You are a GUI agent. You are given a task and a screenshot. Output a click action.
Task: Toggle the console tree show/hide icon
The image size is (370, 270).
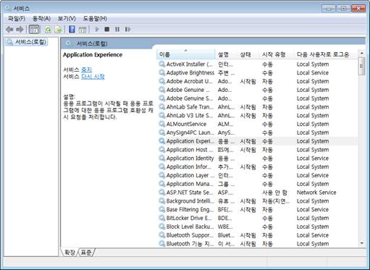click(34, 30)
